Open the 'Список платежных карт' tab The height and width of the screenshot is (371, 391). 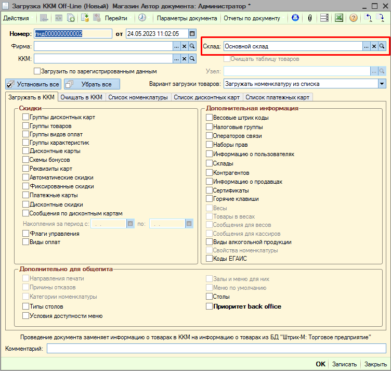(x=277, y=97)
